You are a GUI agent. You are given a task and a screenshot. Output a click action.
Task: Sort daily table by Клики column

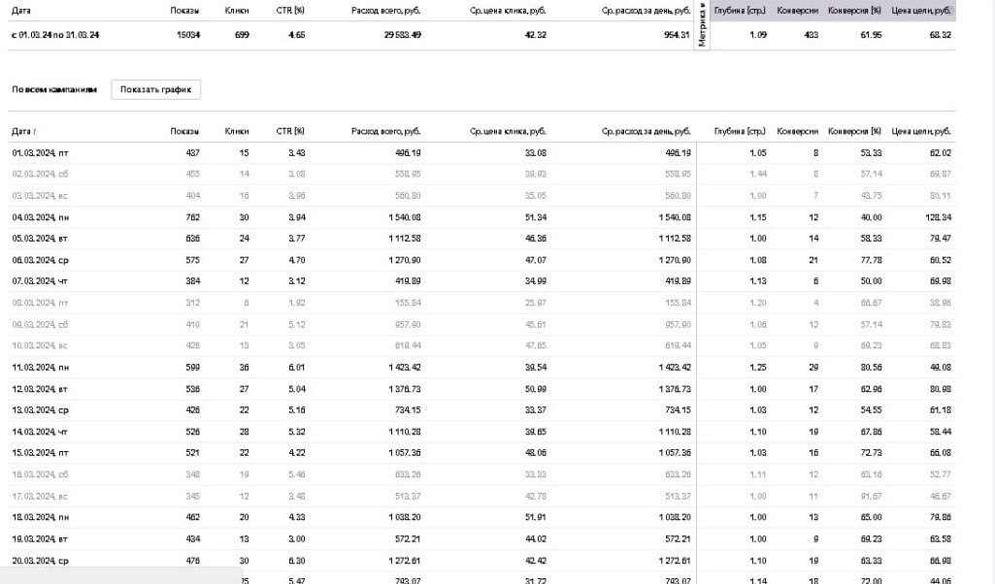point(237,131)
